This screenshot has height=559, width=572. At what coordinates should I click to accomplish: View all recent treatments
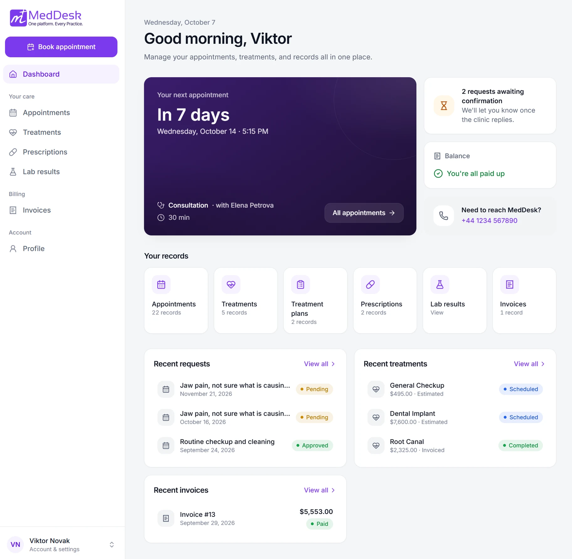(529, 364)
